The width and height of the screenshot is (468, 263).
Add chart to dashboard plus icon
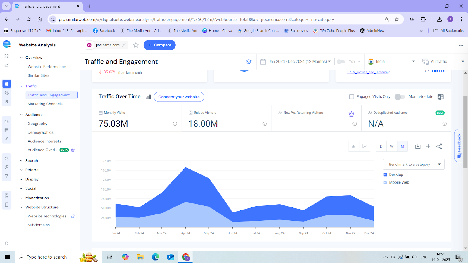coord(428,146)
